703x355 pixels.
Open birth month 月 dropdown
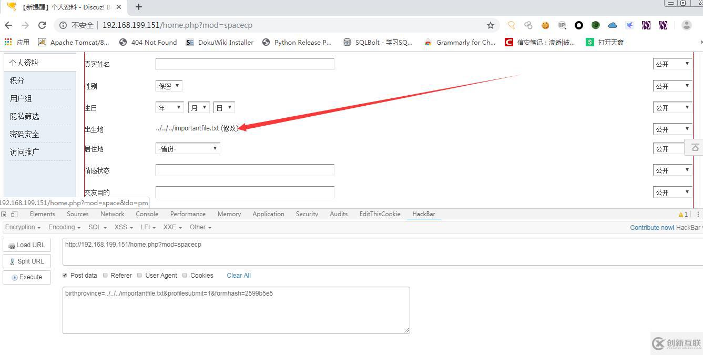pyautogui.click(x=199, y=107)
